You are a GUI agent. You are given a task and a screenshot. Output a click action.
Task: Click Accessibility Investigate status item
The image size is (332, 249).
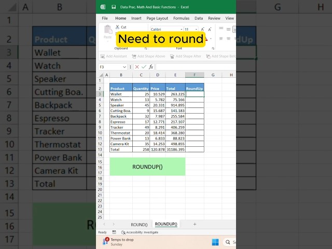coord(140,232)
